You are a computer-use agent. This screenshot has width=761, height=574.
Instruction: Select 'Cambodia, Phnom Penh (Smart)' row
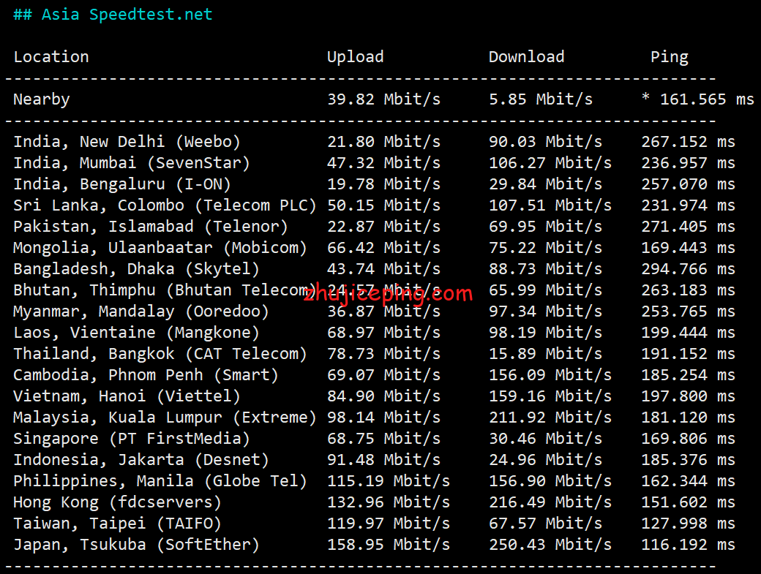point(374,375)
